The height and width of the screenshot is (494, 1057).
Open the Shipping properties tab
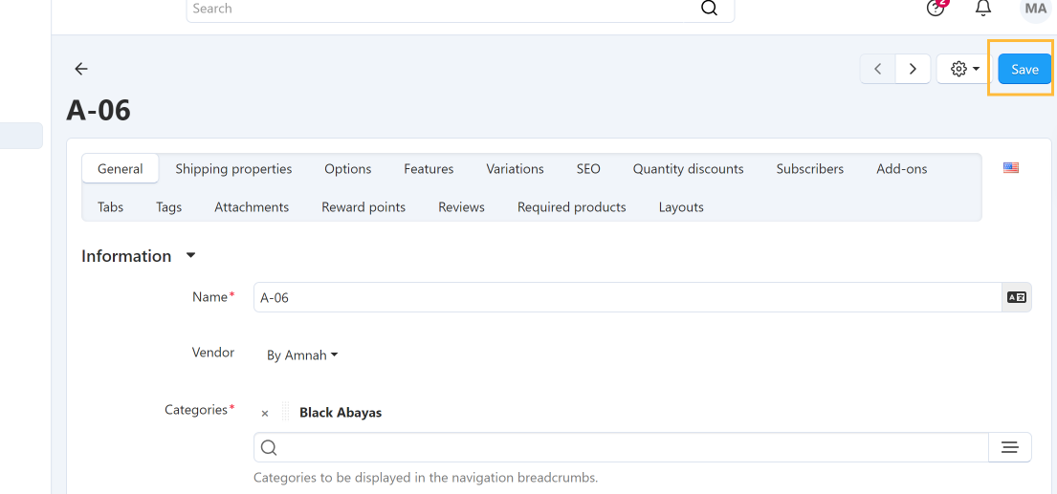[x=234, y=169]
